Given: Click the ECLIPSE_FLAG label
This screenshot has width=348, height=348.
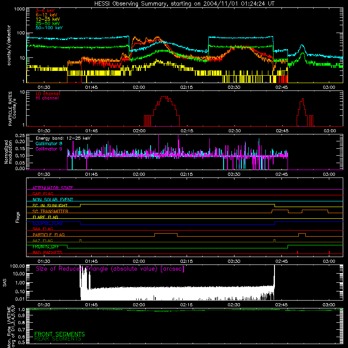Looking at the screenshot, I should coord(47,223).
